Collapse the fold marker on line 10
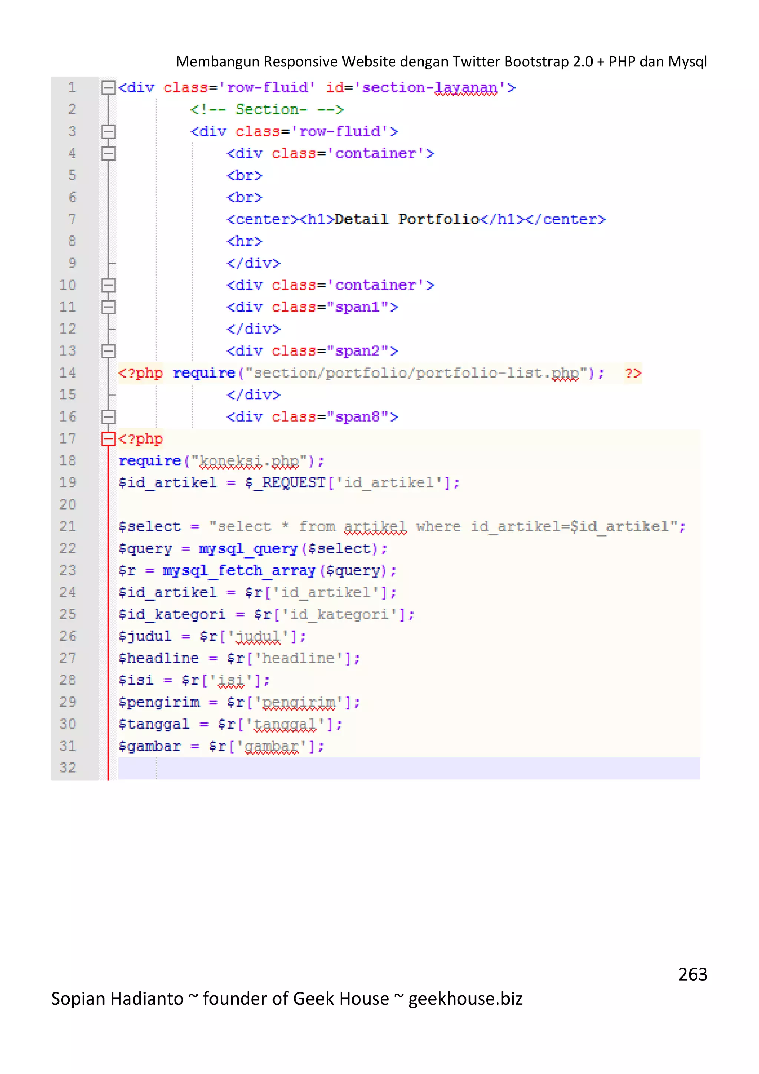The image size is (759, 1074). coord(108,285)
